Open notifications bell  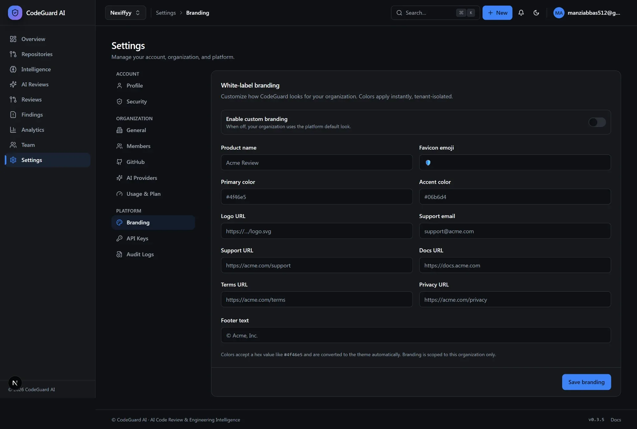click(521, 13)
